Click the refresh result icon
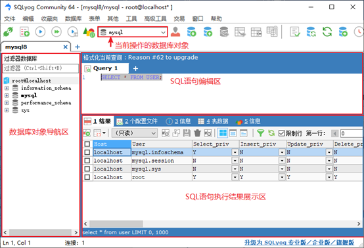This screenshot has height=248, width=364. coord(271,133)
